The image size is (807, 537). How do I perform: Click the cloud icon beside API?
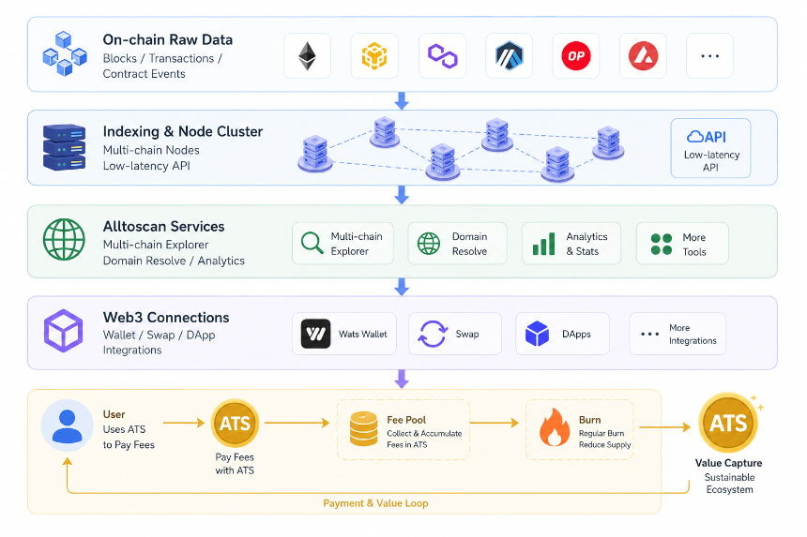[695, 137]
